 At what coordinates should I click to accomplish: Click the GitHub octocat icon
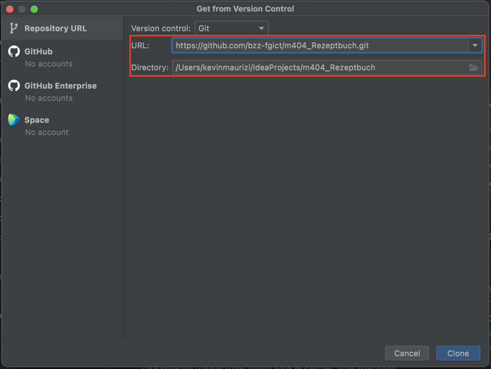coord(14,52)
